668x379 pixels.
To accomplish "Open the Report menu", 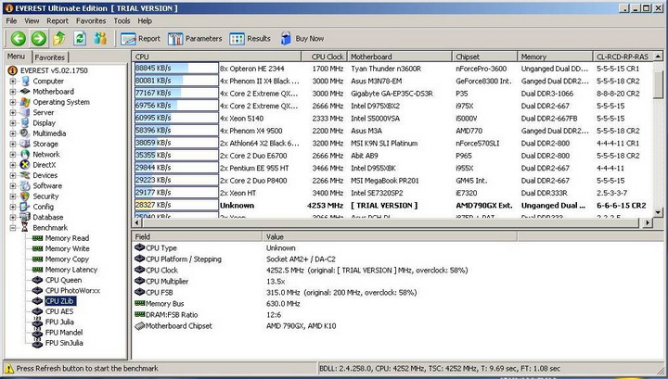I will (x=58, y=20).
